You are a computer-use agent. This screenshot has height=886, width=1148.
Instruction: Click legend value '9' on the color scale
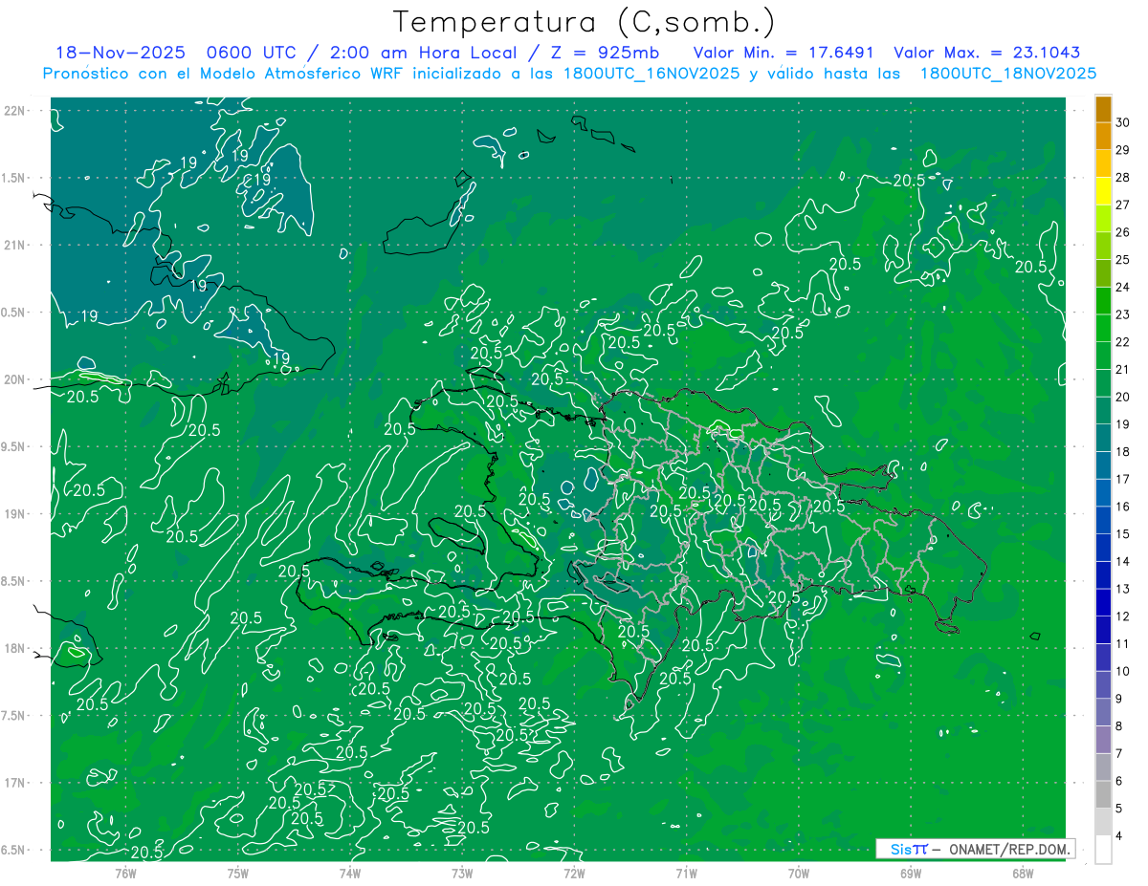[x=1119, y=699]
